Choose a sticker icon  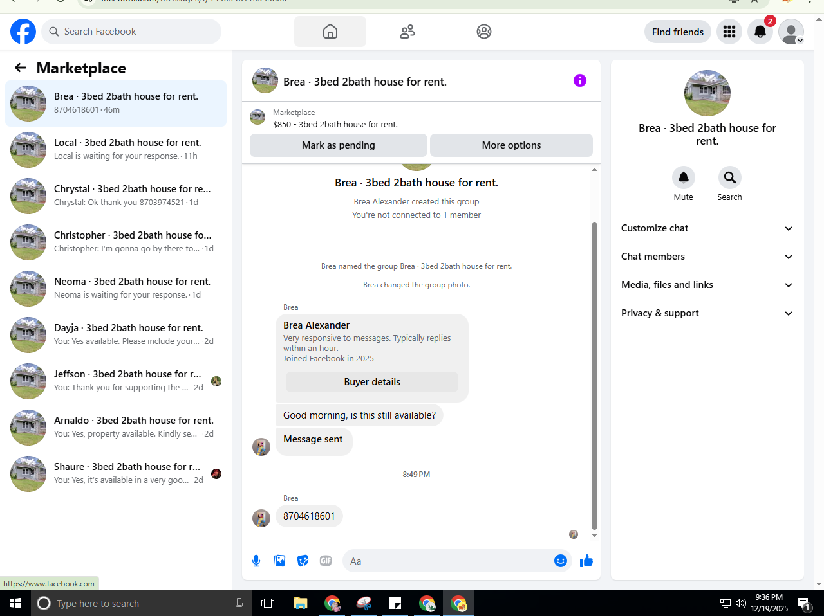coord(303,561)
